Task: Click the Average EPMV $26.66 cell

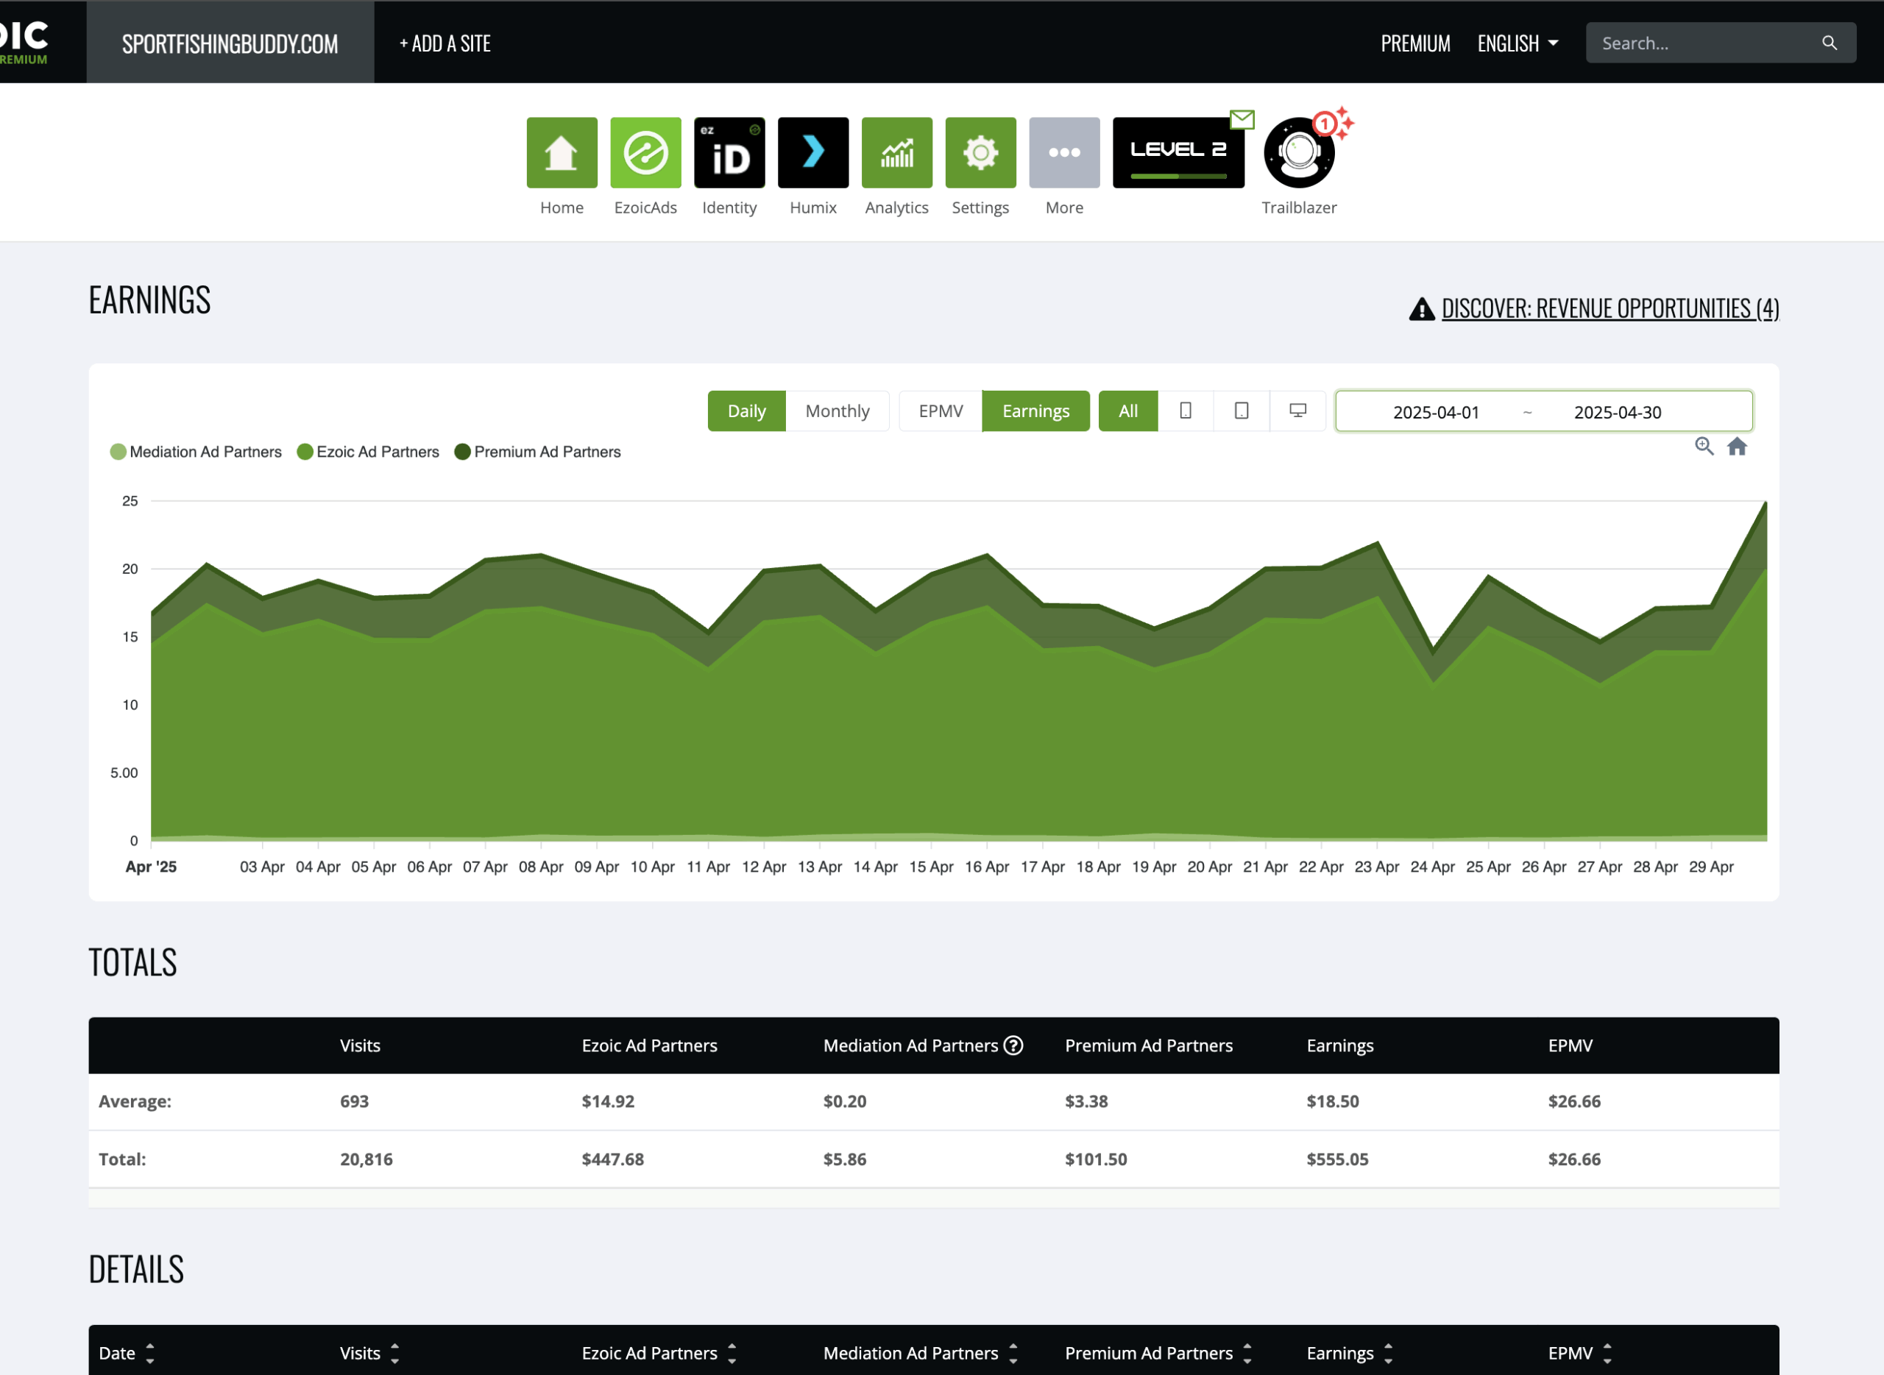Action: click(x=1574, y=1101)
